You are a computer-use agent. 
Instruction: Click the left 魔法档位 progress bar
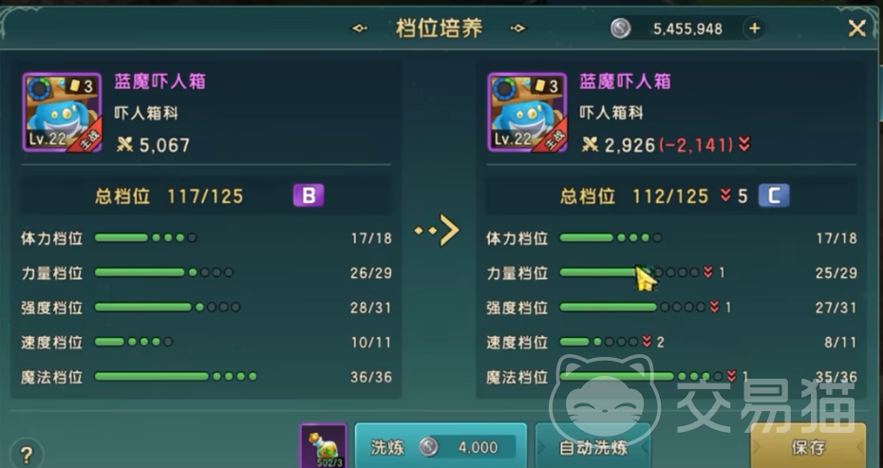pyautogui.click(x=176, y=376)
